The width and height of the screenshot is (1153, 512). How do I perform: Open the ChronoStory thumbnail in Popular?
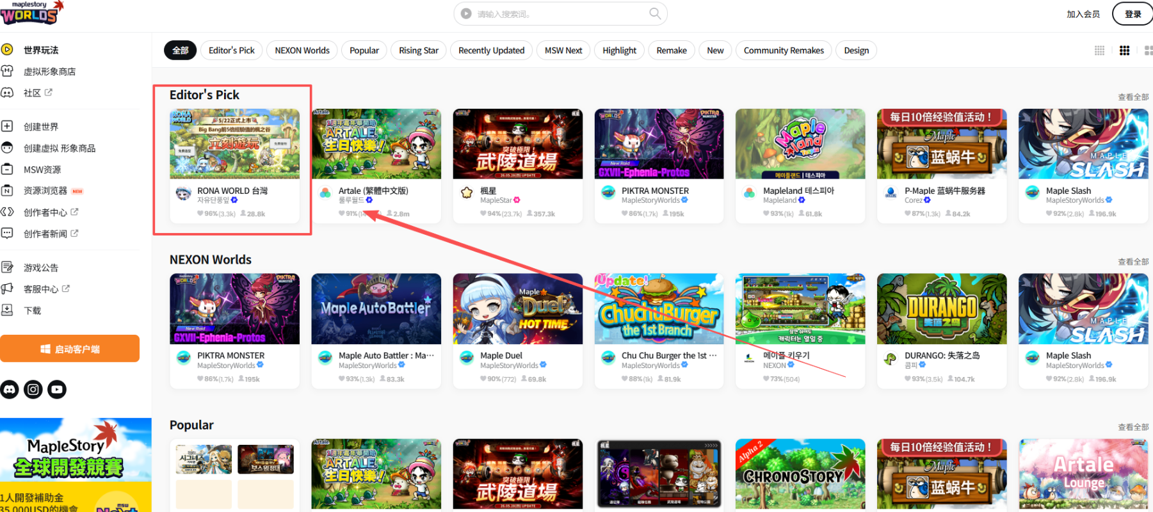[800, 474]
